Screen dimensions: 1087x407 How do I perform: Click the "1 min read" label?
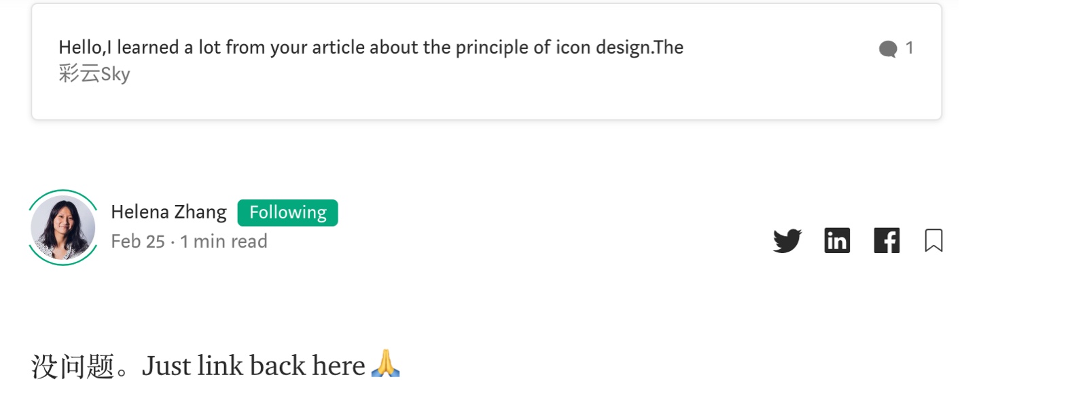[224, 241]
